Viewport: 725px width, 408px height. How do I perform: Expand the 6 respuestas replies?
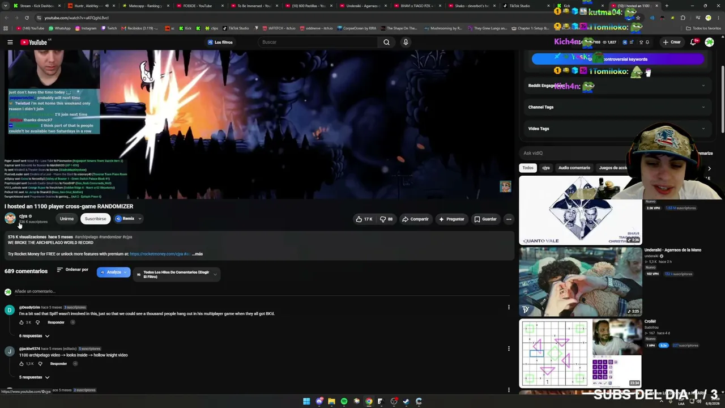pos(35,336)
